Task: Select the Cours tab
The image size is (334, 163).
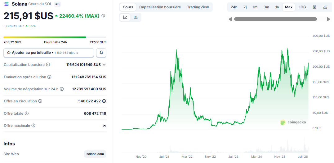Action: [128, 7]
